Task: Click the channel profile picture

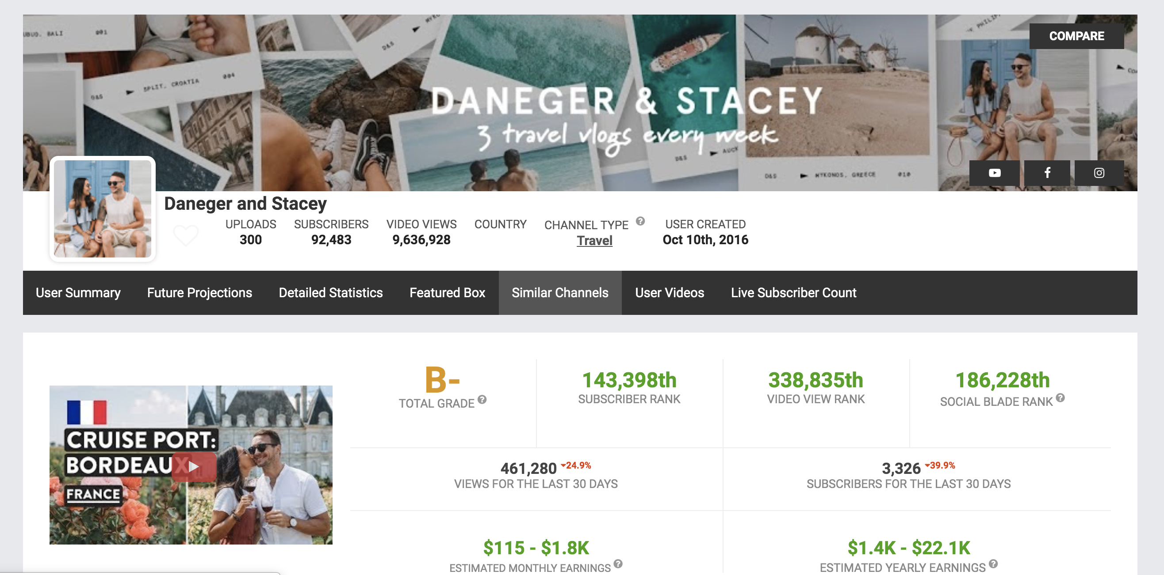Action: (x=103, y=209)
